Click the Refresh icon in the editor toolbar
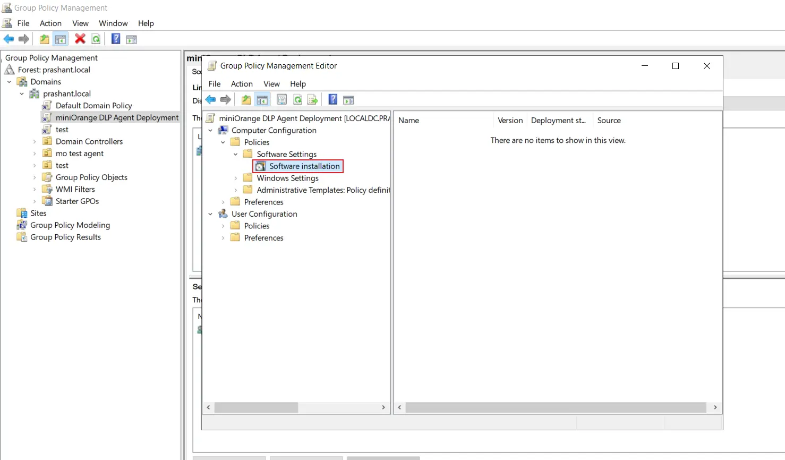785x460 pixels. pos(297,99)
